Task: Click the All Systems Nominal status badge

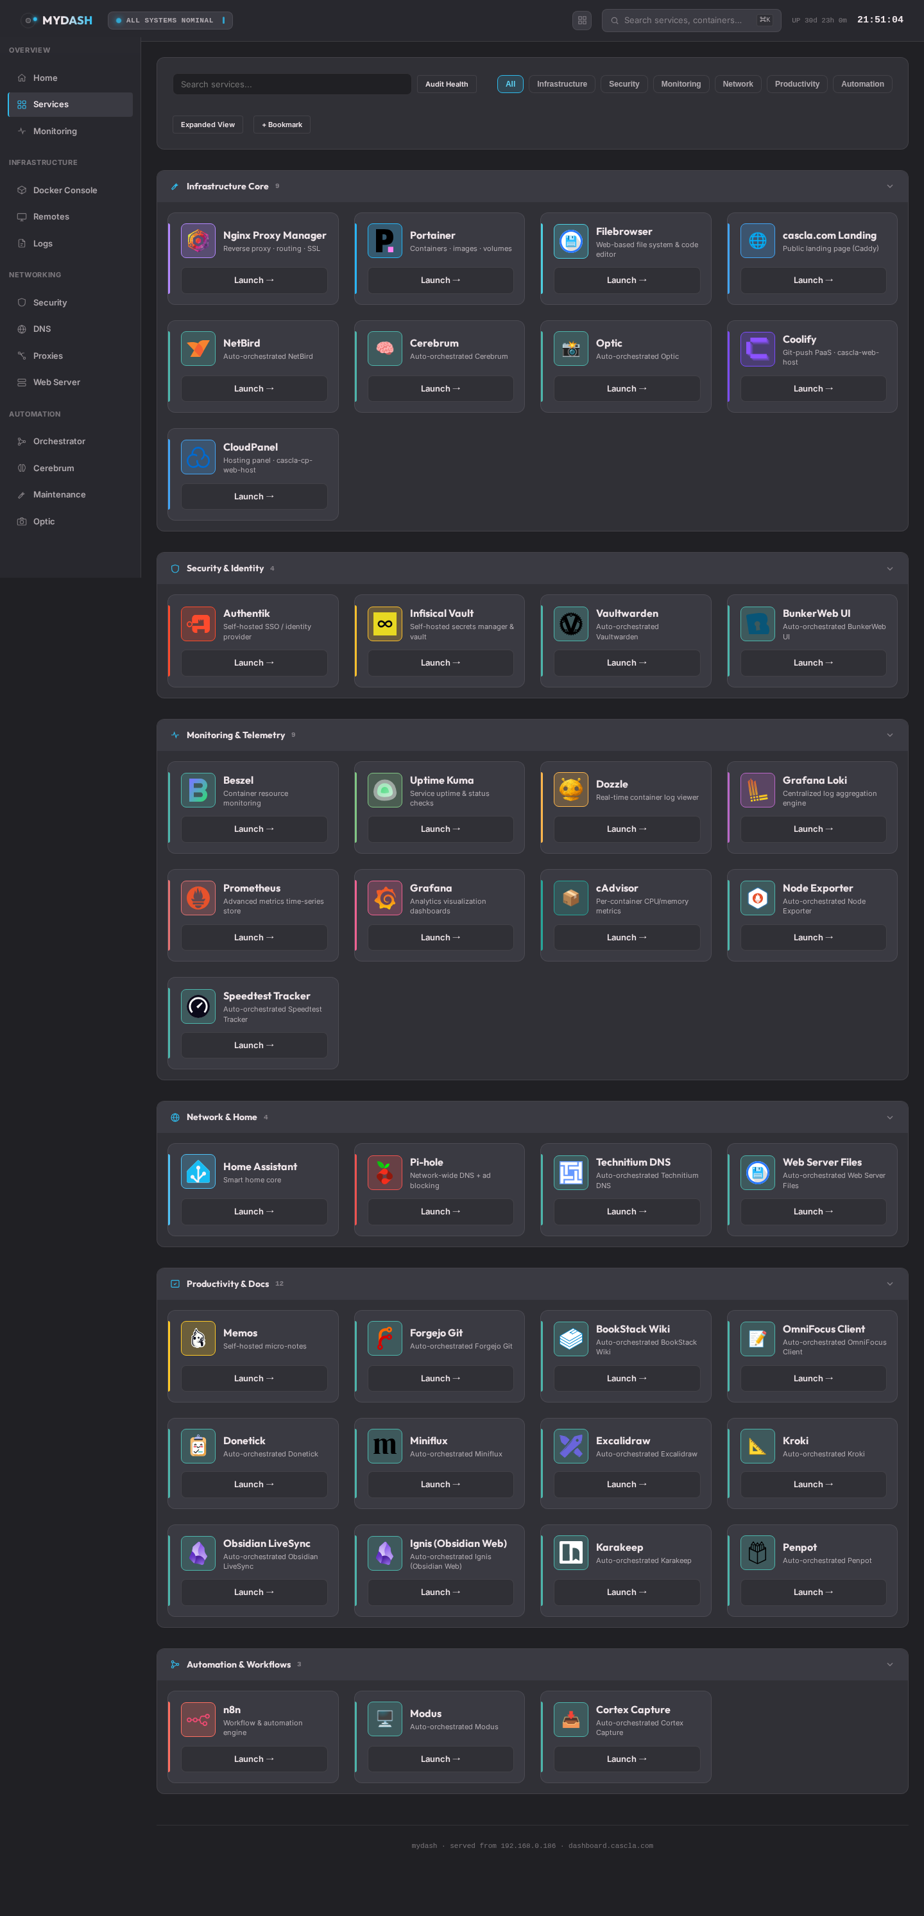Action: 170,20
